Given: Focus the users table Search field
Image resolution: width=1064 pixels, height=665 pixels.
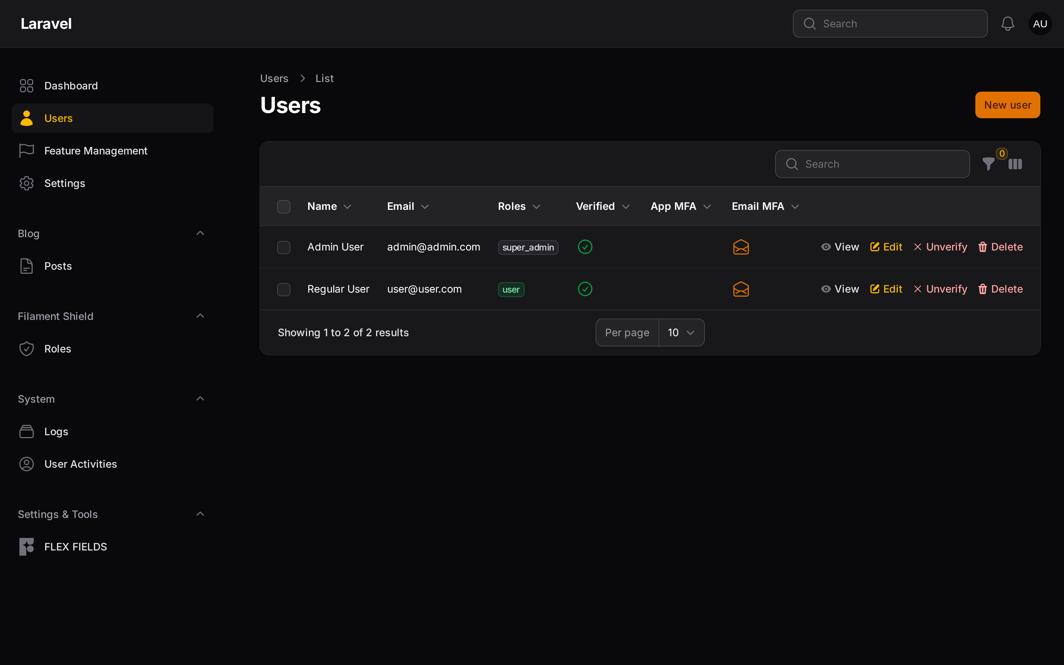Looking at the screenshot, I should 872,164.
